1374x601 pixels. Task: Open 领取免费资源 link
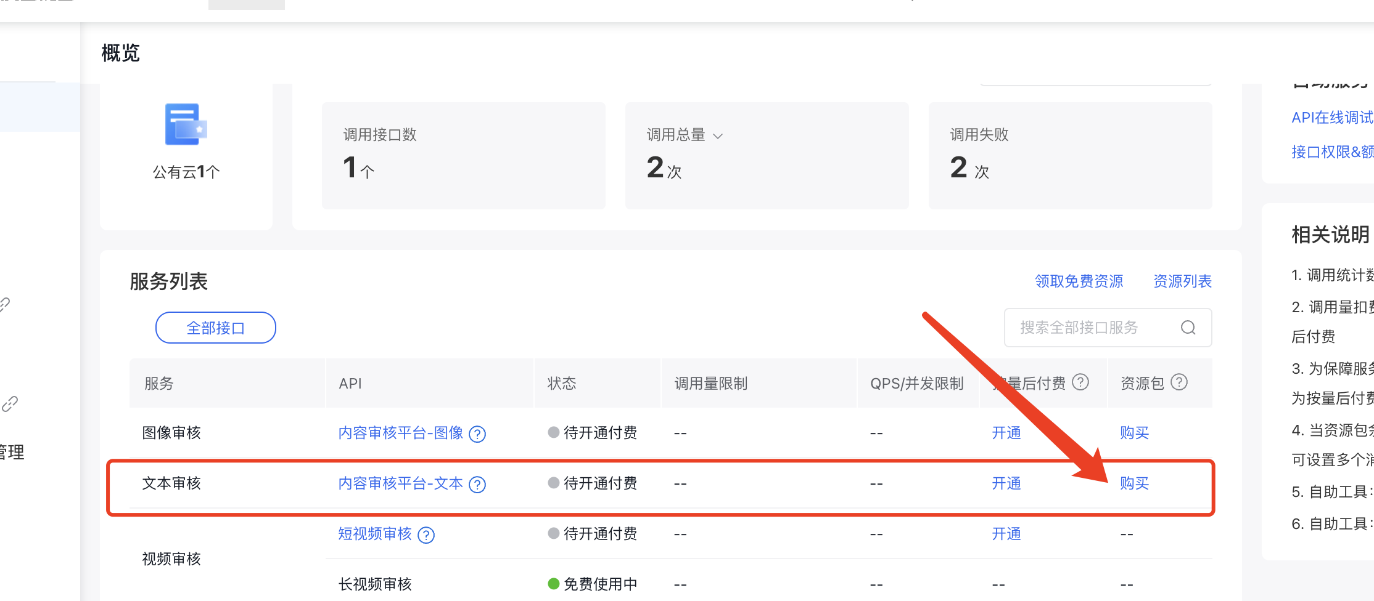[1079, 281]
